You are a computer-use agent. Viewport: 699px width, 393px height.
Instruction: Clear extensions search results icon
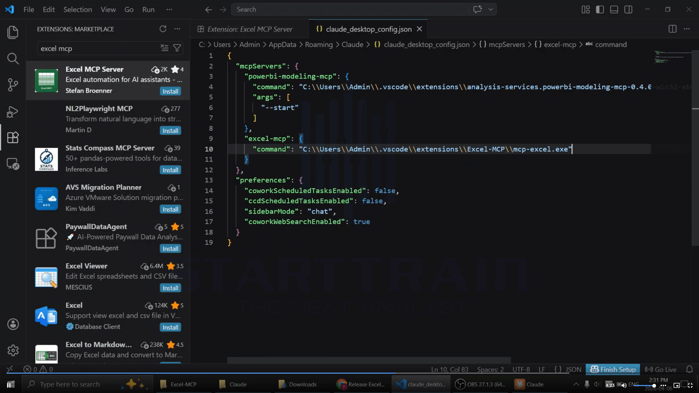click(x=165, y=48)
